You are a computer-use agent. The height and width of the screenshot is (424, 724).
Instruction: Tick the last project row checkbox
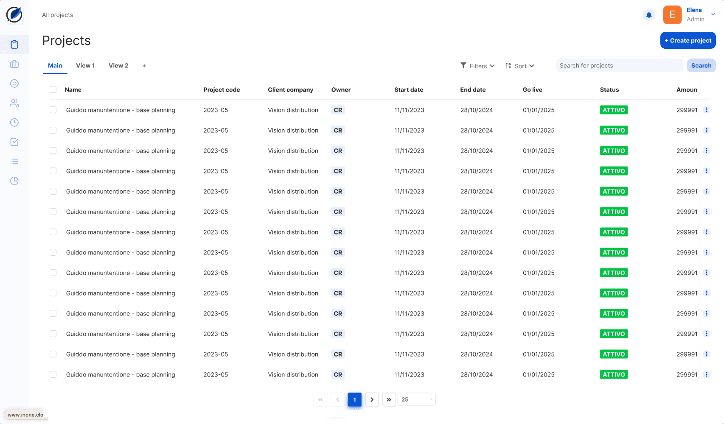[x=53, y=374]
